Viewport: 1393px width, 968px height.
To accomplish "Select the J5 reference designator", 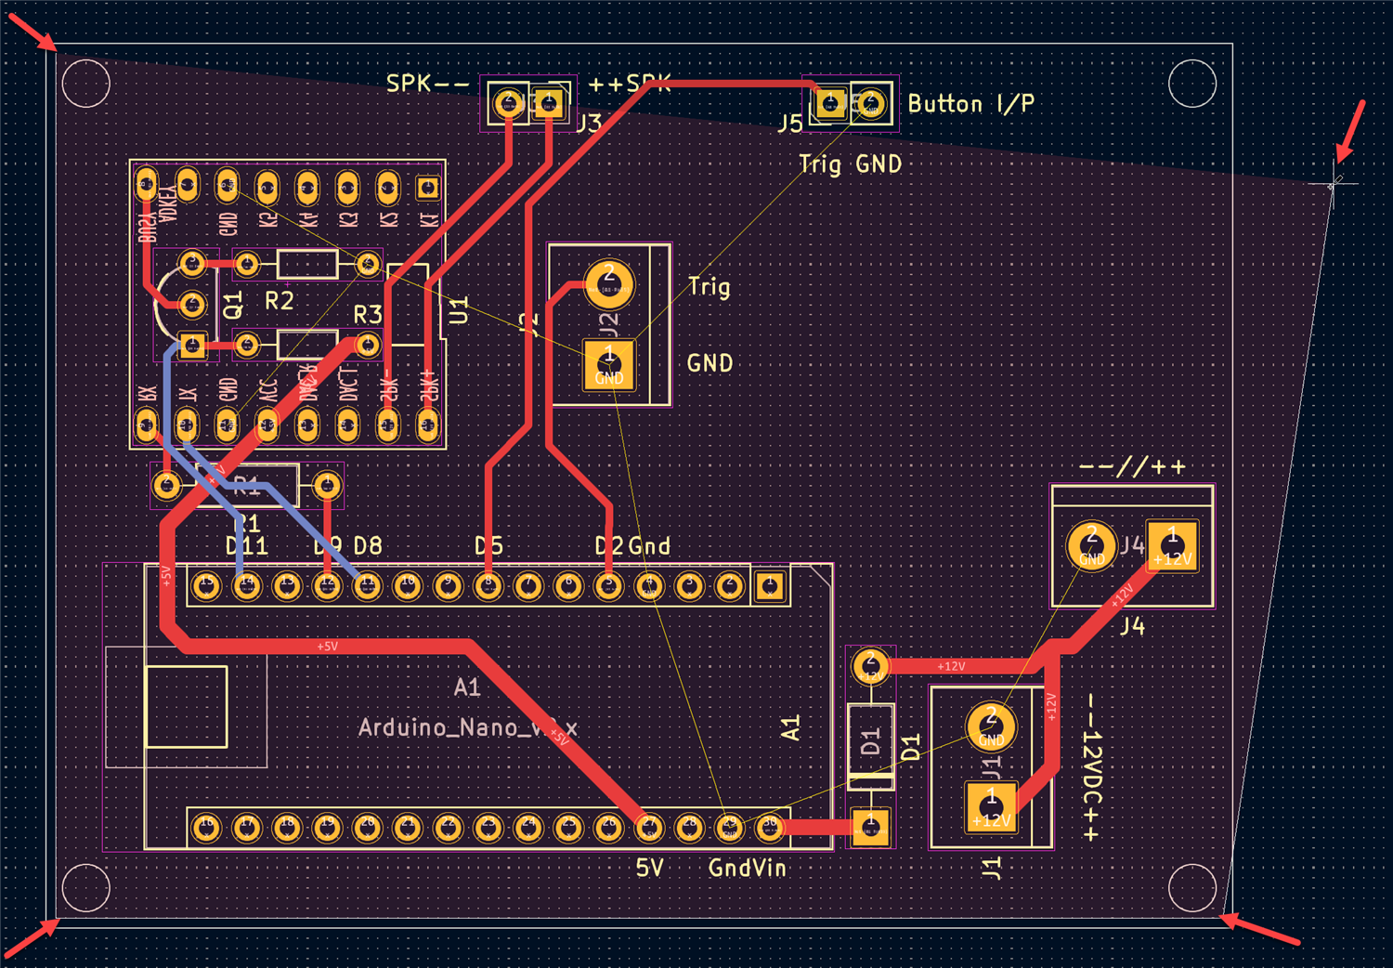I will (x=789, y=123).
